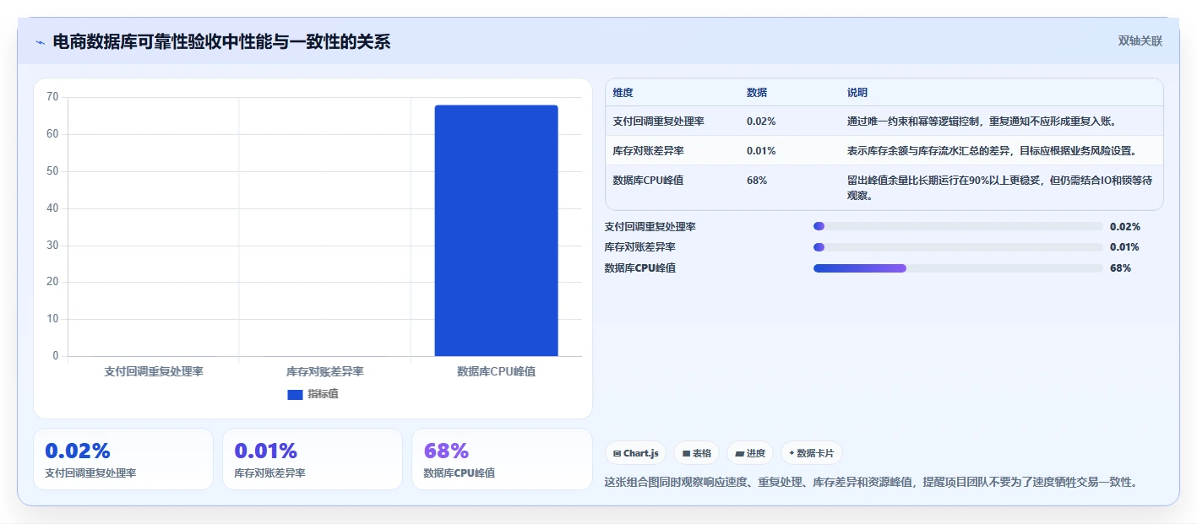Click the 0.02% cell in the table

761,122
